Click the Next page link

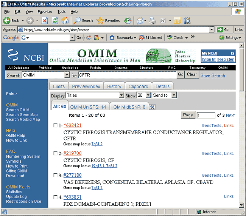230,115
